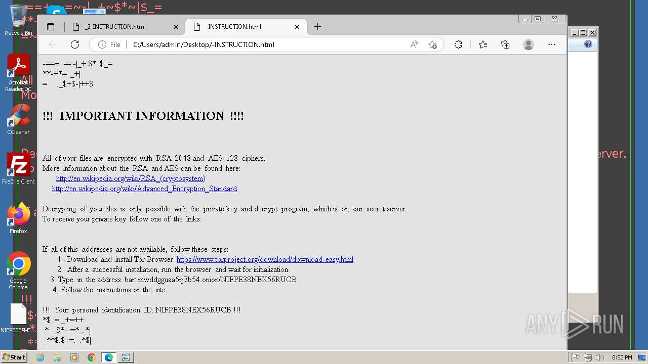Open the Collections icon
Image resolution: width=648 pixels, height=364 pixels.
pos(505,44)
